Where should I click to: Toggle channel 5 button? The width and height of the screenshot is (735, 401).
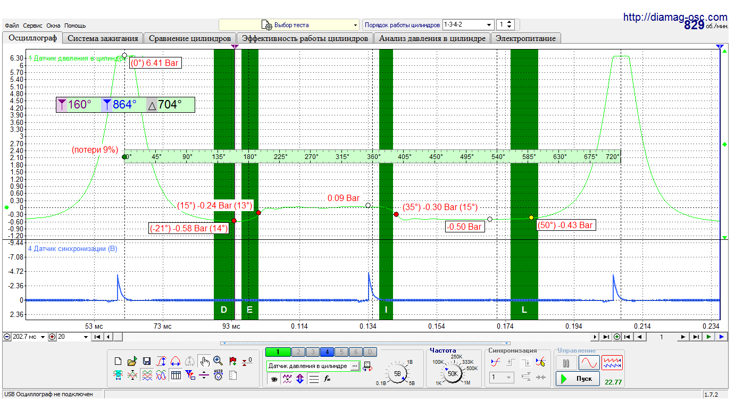(x=341, y=352)
